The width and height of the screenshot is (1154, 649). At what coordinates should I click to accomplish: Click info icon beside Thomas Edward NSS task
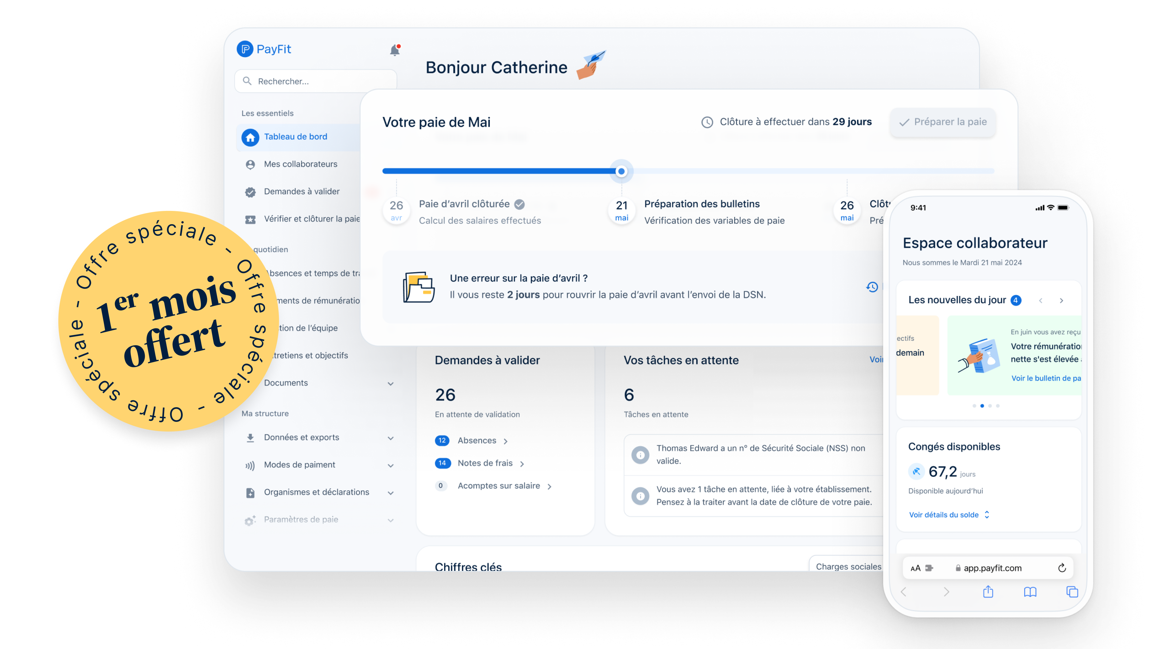tap(640, 455)
